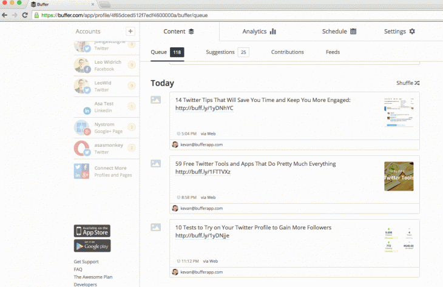
Task: Click image icon beside 59 Free Twitter Tools post
Action: pyautogui.click(x=155, y=164)
